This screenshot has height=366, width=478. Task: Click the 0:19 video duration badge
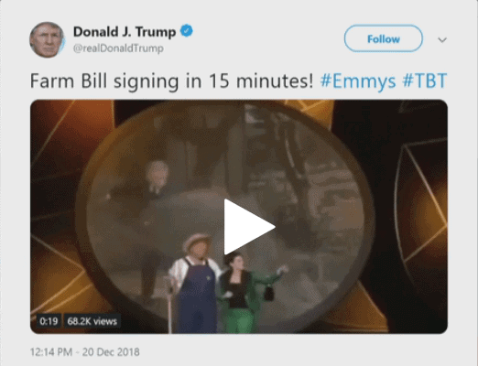click(49, 321)
